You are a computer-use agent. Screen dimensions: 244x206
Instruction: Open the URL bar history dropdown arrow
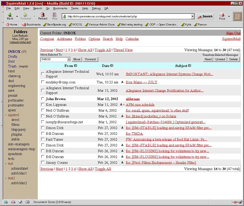click(x=193, y=16)
